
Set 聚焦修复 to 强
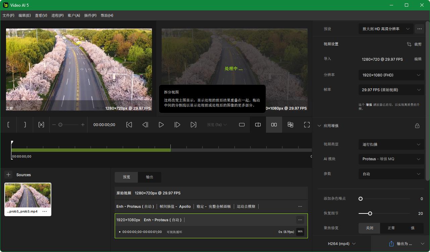point(413,228)
